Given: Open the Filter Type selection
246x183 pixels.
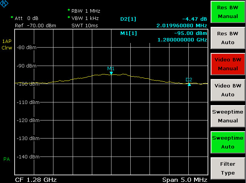Looking at the screenshot, I should point(228,168).
